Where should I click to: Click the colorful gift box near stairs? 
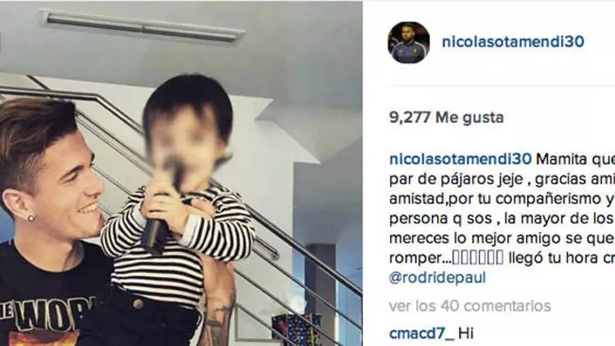pyautogui.click(x=296, y=331)
